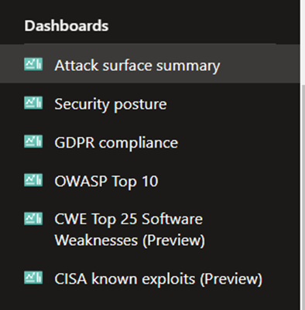Click the word GDPR in the list

tap(74, 143)
